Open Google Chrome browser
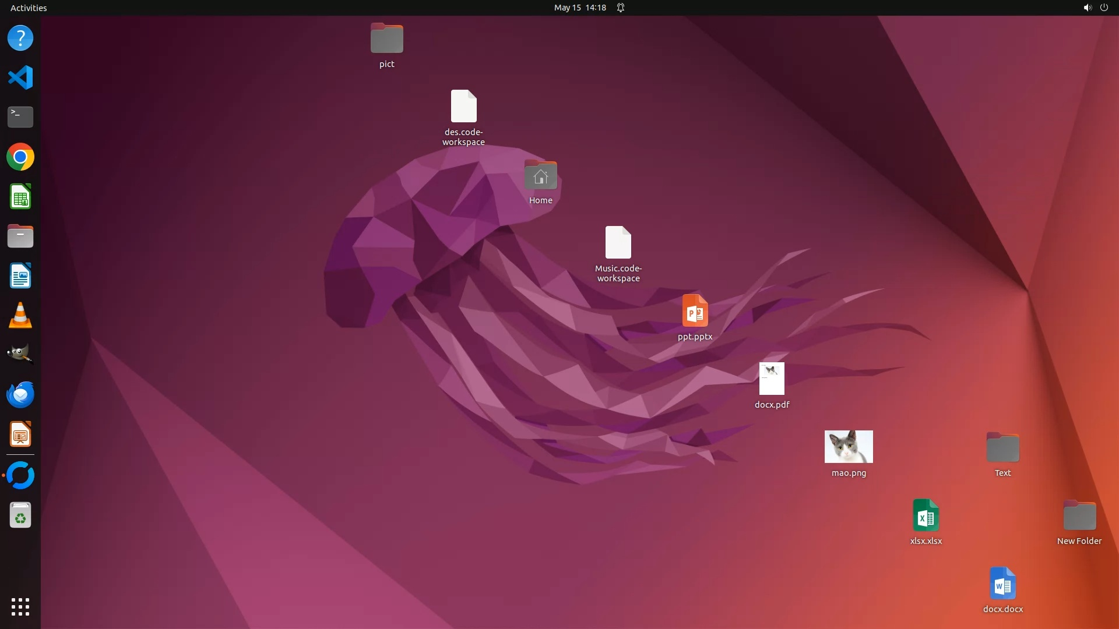 [x=20, y=157]
